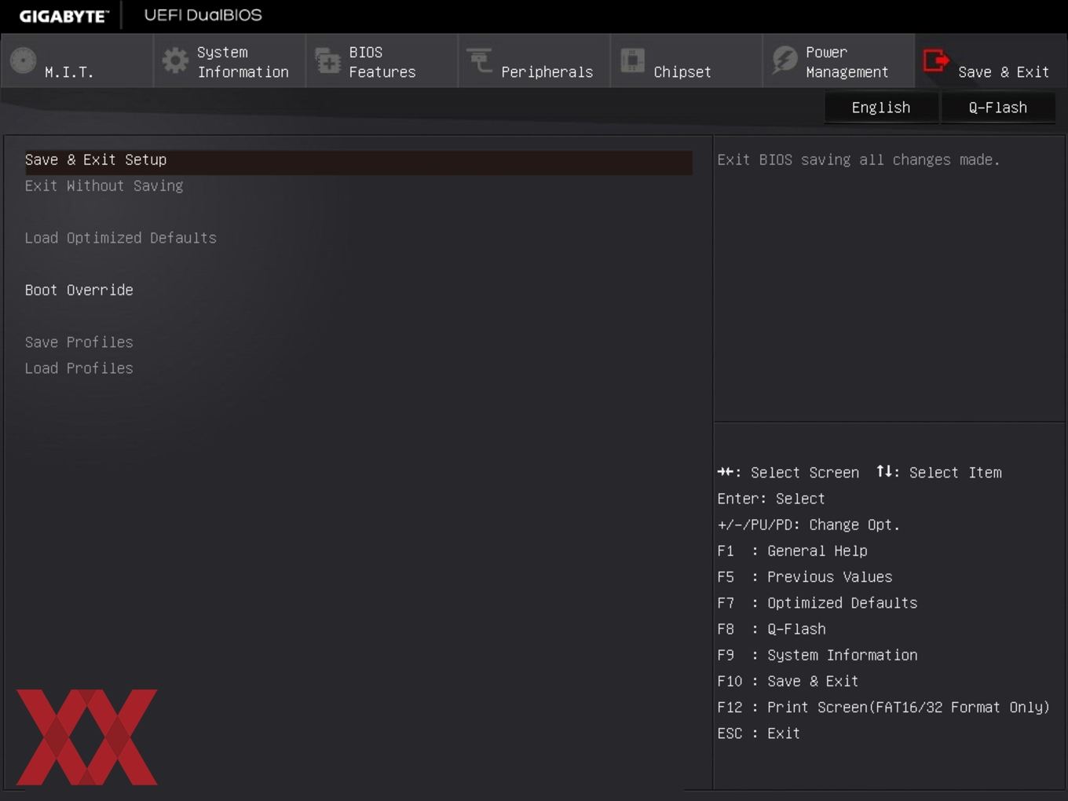Image resolution: width=1068 pixels, height=801 pixels.
Task: Click the Peripherals connector icon
Action: 479,60
